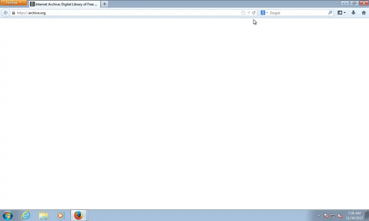Viewport: 369px width, 221px height.
Task: Close the Firefox window
Action: click(364, 3)
